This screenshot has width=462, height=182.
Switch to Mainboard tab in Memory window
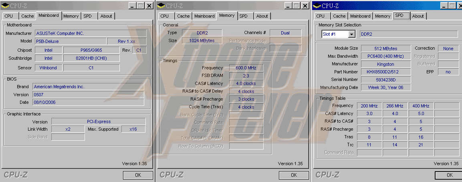coord(204,16)
